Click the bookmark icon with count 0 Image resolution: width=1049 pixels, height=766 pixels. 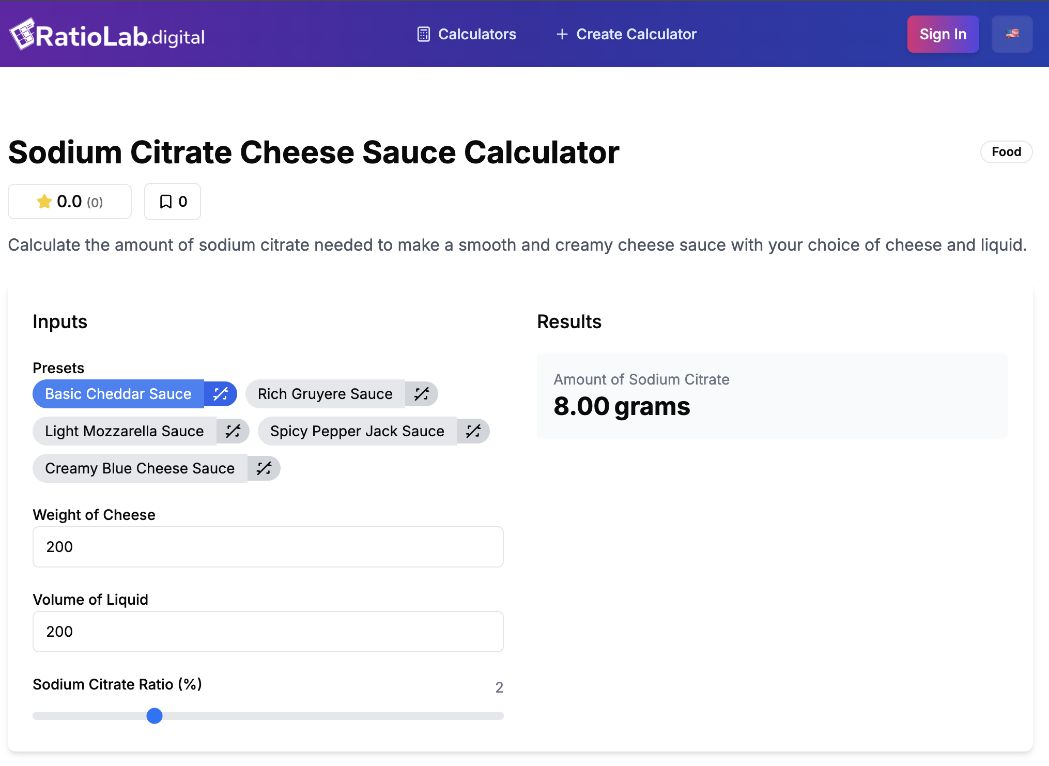pyautogui.click(x=166, y=202)
